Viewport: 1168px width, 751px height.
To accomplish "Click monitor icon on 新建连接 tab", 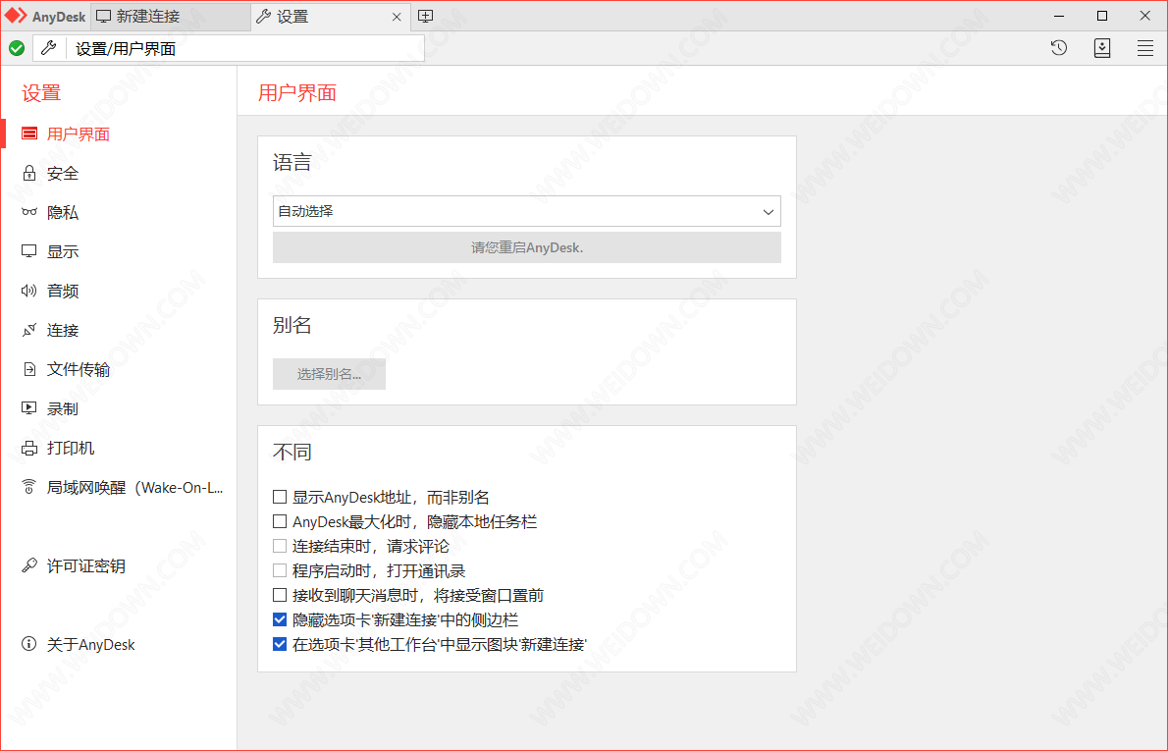I will [x=103, y=17].
